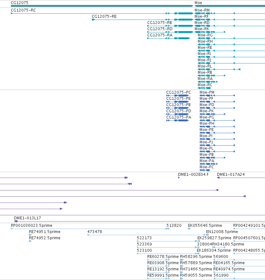Select the Moe-RJ transcript label

(204, 60)
